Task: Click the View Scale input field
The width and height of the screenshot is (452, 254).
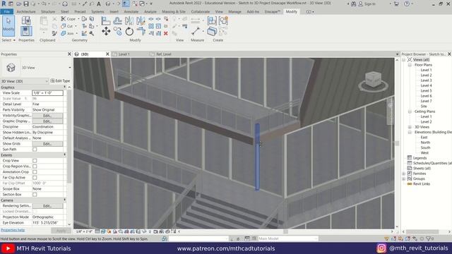Action: point(47,93)
